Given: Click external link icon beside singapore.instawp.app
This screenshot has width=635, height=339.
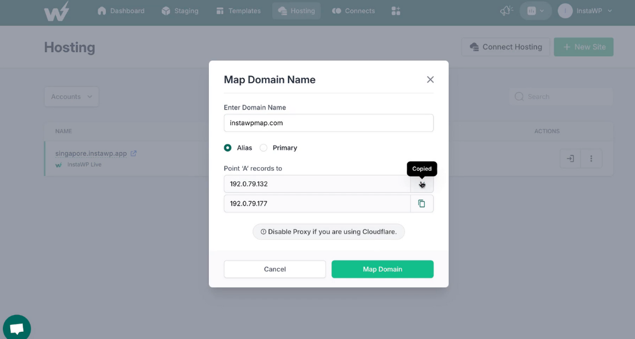Looking at the screenshot, I should (133, 153).
